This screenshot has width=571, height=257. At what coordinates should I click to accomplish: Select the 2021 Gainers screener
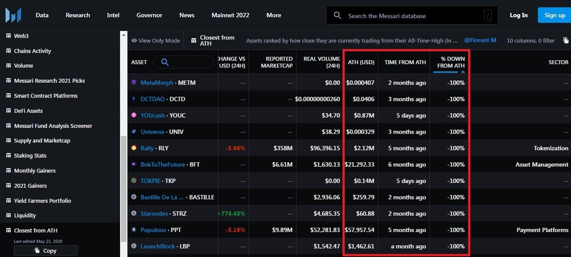(31, 186)
